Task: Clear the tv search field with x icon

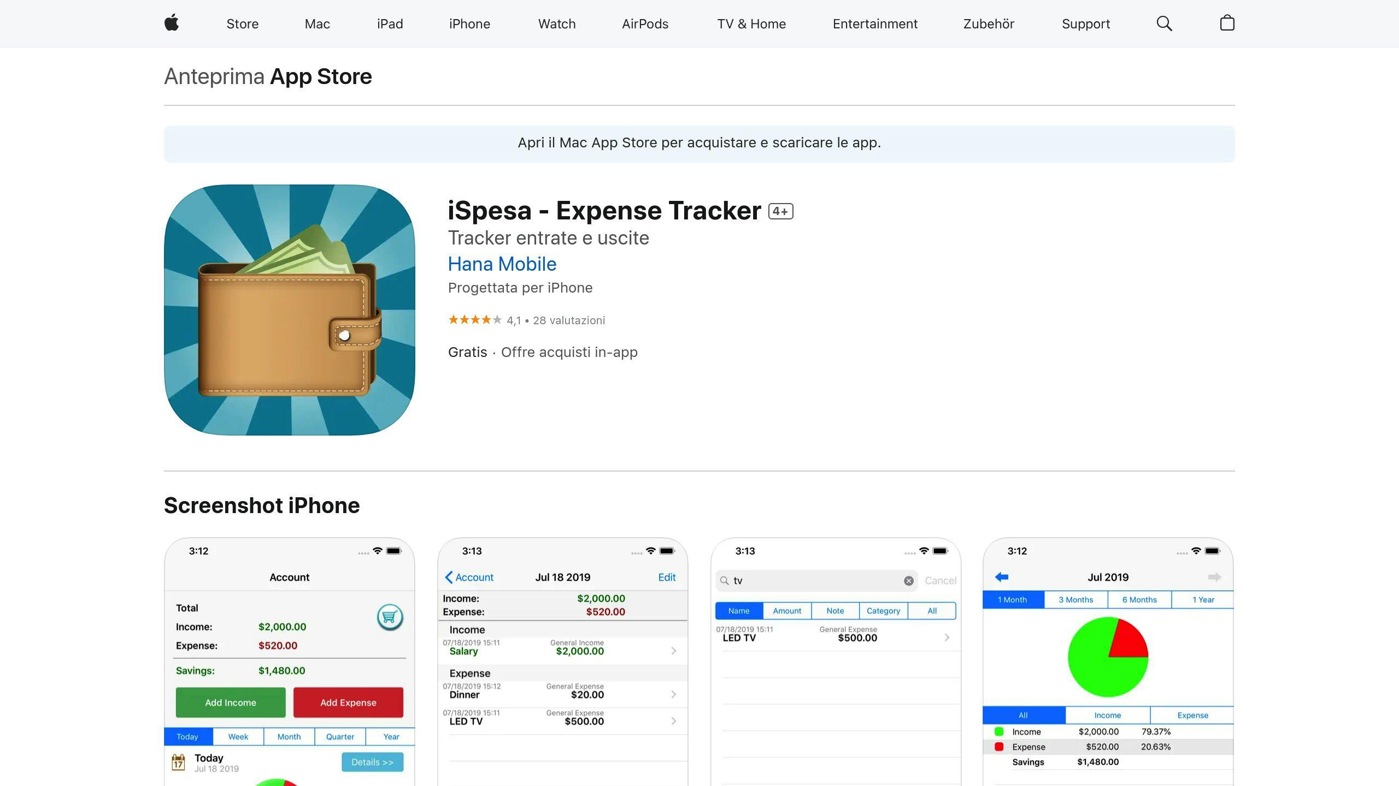Action: [908, 581]
